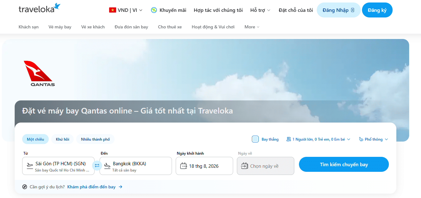421x198 pixels.
Task: Open the Cho thuê xe tab
Action: (x=170, y=27)
